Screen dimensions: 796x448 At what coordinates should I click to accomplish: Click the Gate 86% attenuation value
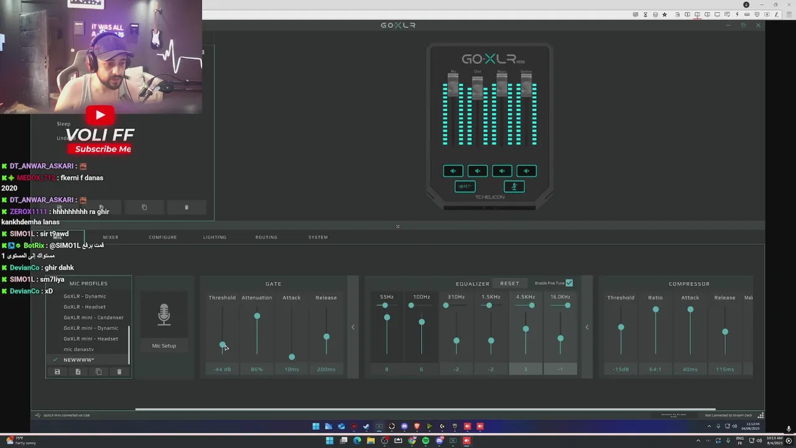(x=257, y=369)
